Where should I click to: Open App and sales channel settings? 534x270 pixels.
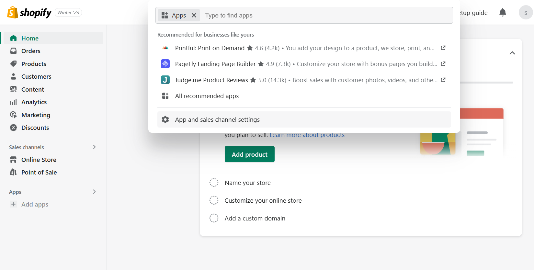click(x=304, y=119)
